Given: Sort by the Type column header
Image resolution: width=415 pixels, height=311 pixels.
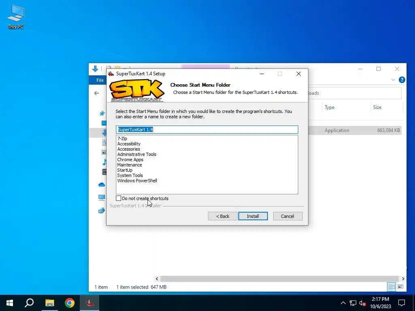Looking at the screenshot, I should click(x=329, y=107).
